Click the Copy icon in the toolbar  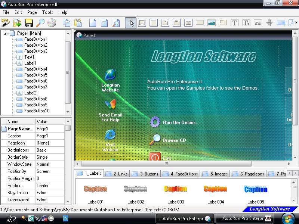(67, 23)
